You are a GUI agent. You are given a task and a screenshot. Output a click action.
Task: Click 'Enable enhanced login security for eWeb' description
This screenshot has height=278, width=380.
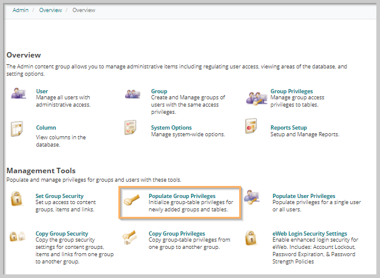click(x=315, y=250)
